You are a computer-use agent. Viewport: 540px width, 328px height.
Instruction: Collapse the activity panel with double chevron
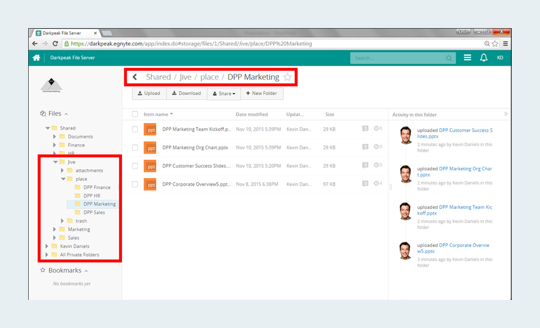[506, 114]
